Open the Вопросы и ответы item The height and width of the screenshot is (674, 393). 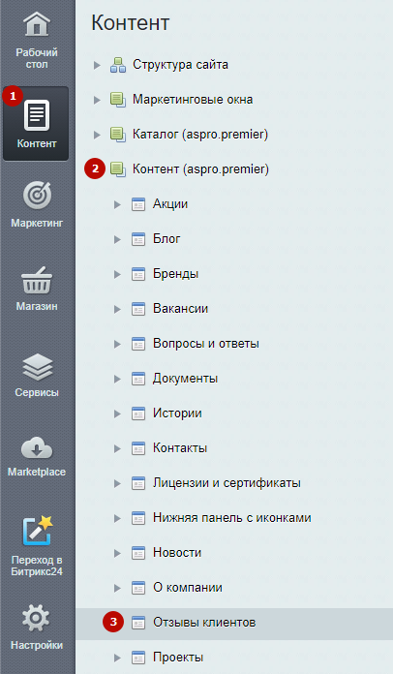pyautogui.click(x=206, y=344)
